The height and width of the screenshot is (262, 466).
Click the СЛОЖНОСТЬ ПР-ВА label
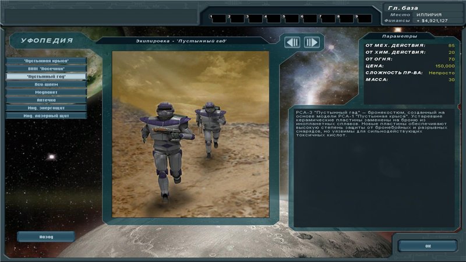pos(394,73)
